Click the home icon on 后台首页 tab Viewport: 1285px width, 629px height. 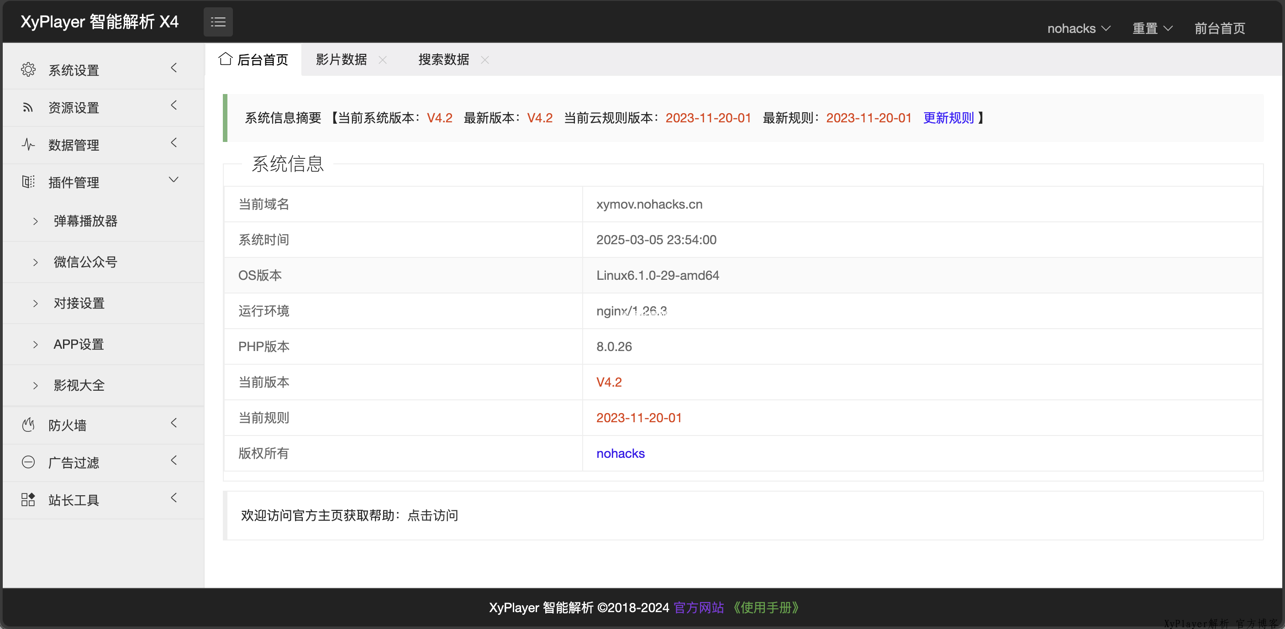(x=226, y=59)
